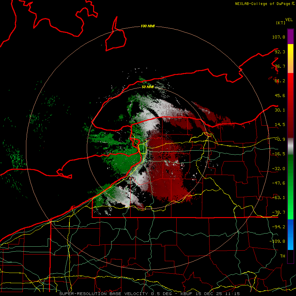Image resolution: width=296 pixels, height=296 pixels.
Task: Click the 61.2 velocity scale value
Action: (280, 81)
